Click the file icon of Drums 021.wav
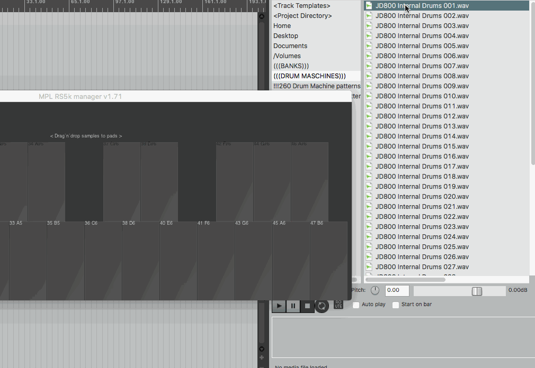This screenshot has width=535, height=368. click(369, 207)
